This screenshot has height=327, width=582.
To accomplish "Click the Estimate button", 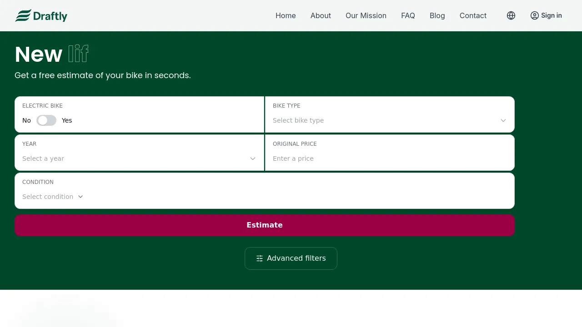I will 265,225.
